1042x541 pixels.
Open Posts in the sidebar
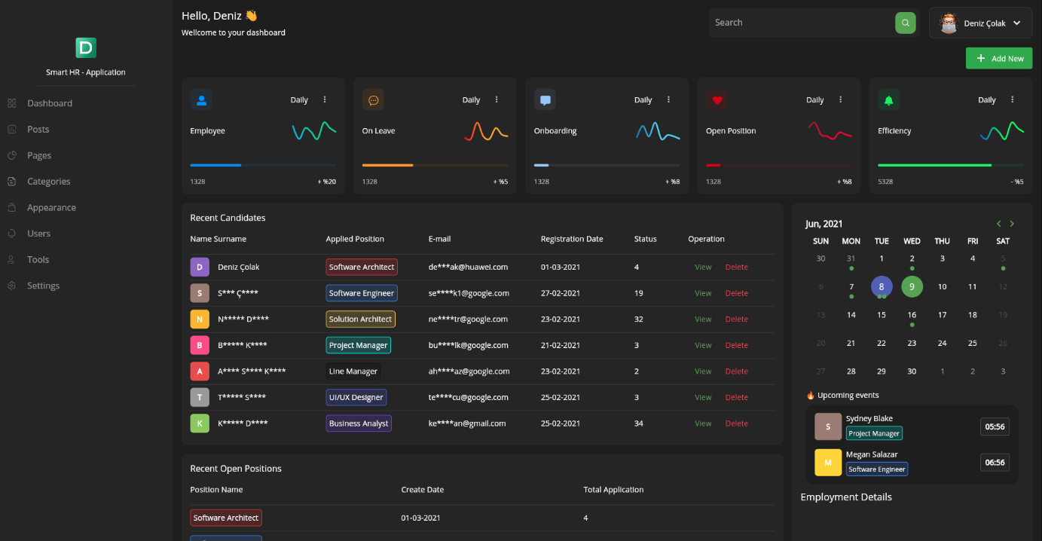coord(38,130)
